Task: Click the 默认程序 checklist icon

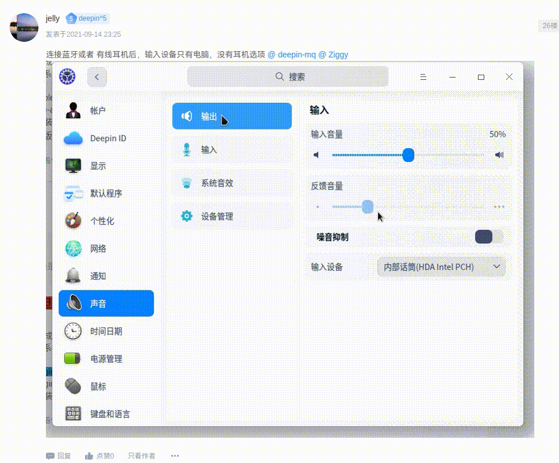Action: point(73,194)
